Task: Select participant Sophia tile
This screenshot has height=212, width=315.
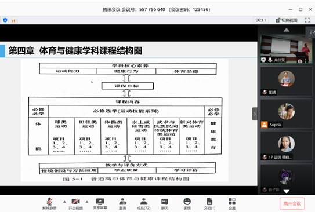Action: [x=286, y=114]
